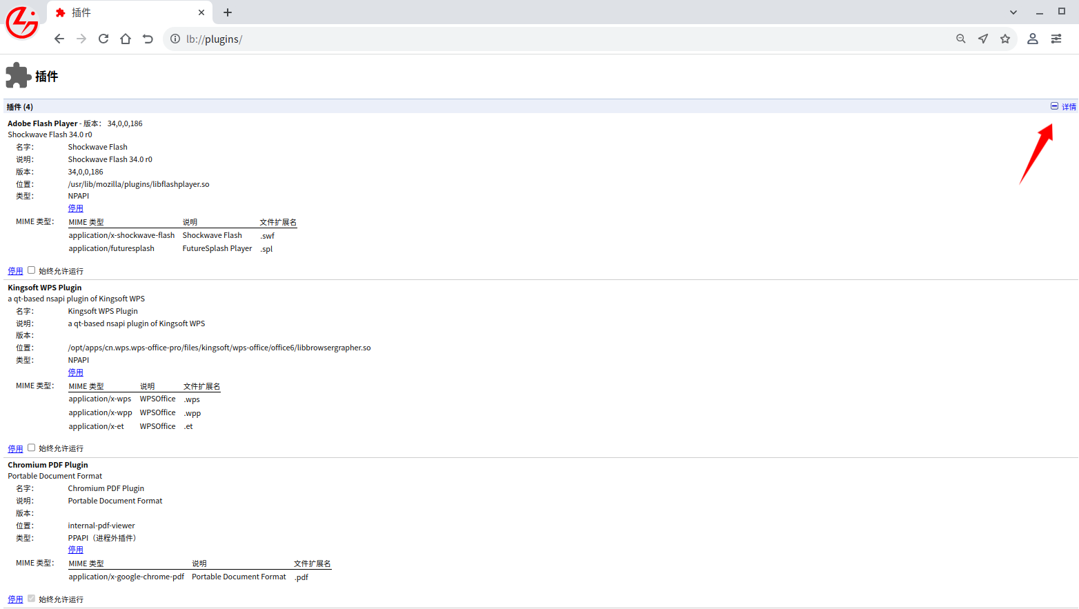
Task: Select internal-pdf-viewer location text
Action: [x=101, y=526]
